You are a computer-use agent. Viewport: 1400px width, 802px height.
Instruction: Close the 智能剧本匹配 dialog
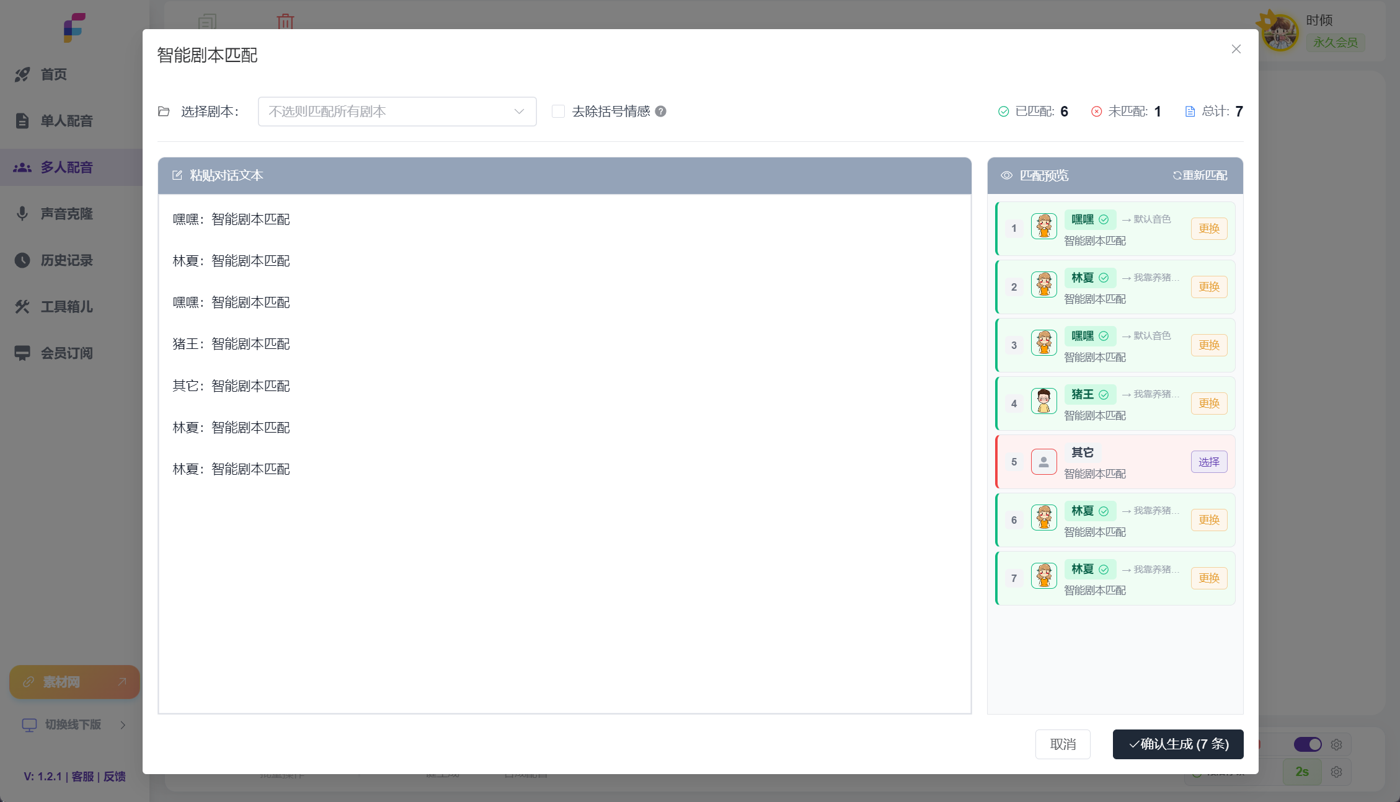1236,49
